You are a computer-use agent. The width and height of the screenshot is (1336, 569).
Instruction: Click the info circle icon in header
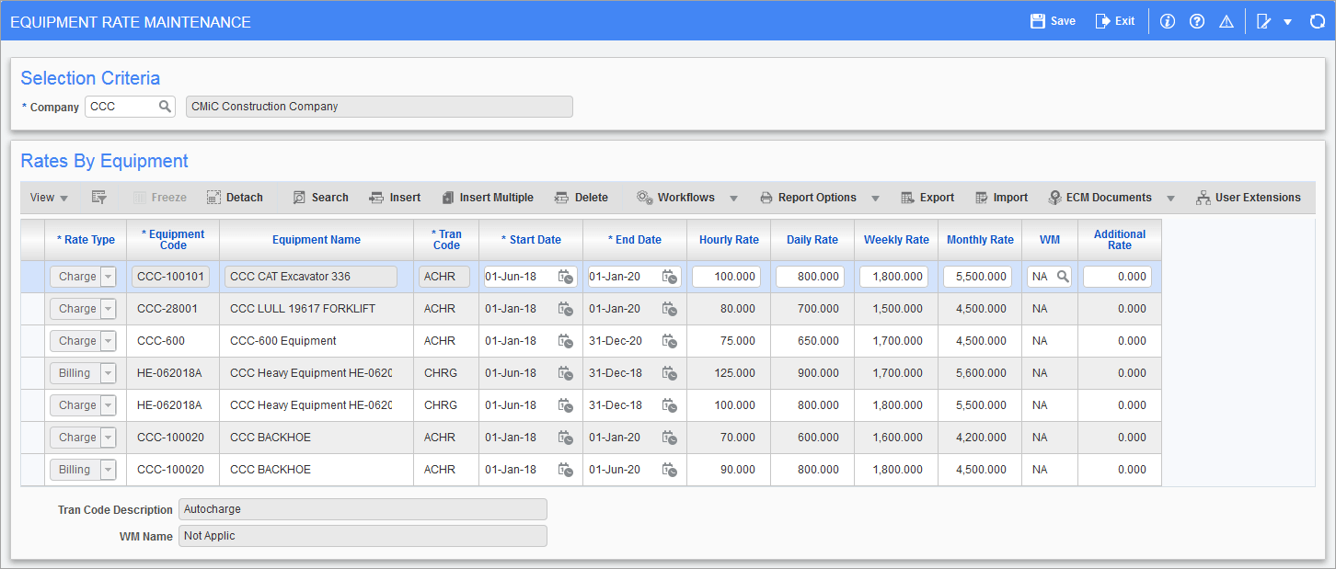(1168, 21)
